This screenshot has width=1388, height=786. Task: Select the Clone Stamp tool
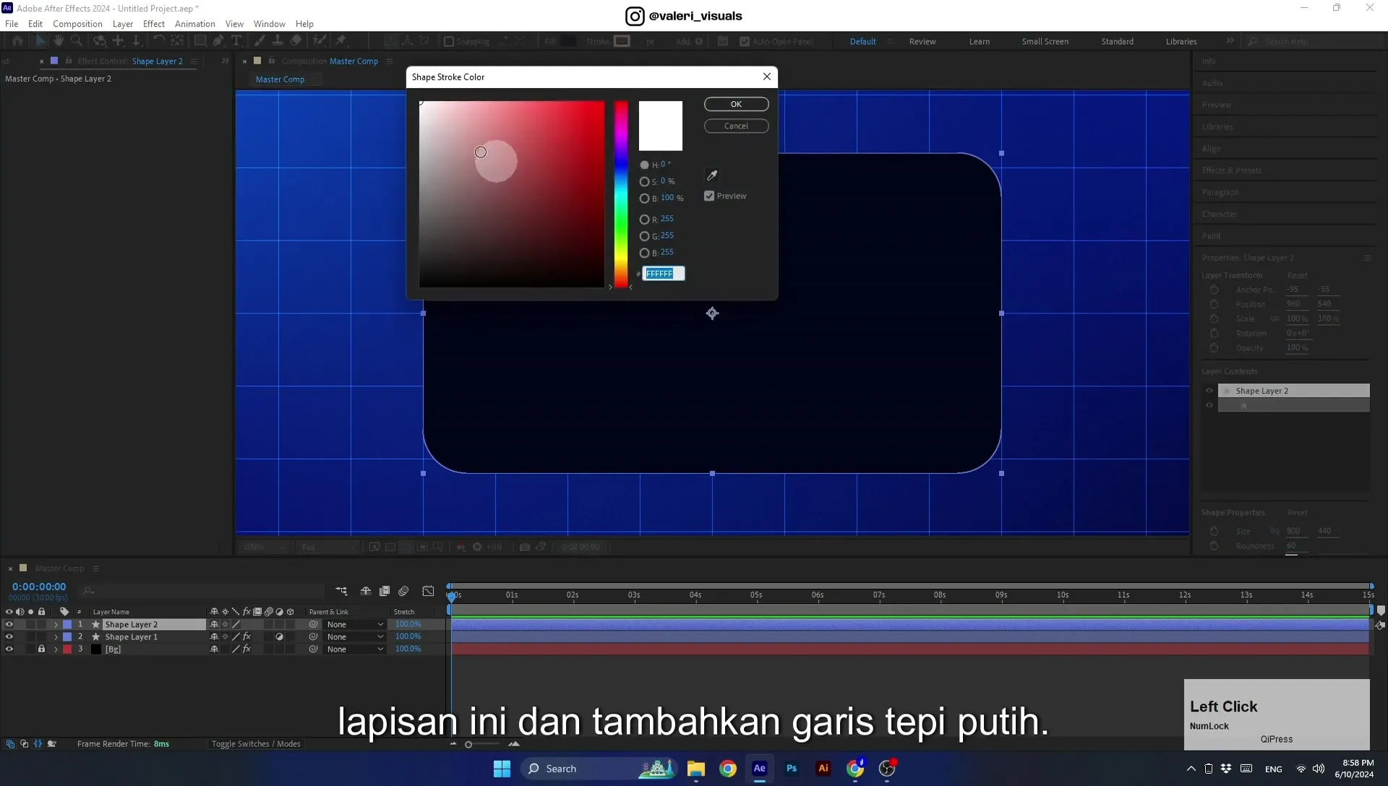tap(278, 41)
